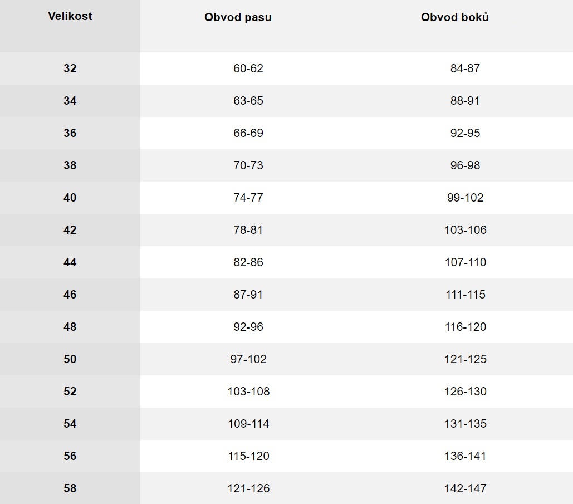Click size 38 row label
Viewport: 573px width, 504px height.
coord(70,165)
